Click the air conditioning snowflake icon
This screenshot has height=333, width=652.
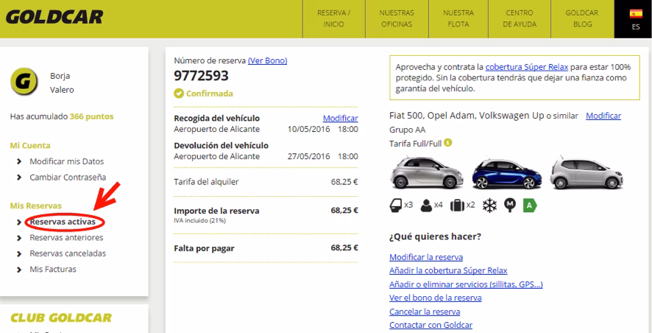pyautogui.click(x=489, y=206)
